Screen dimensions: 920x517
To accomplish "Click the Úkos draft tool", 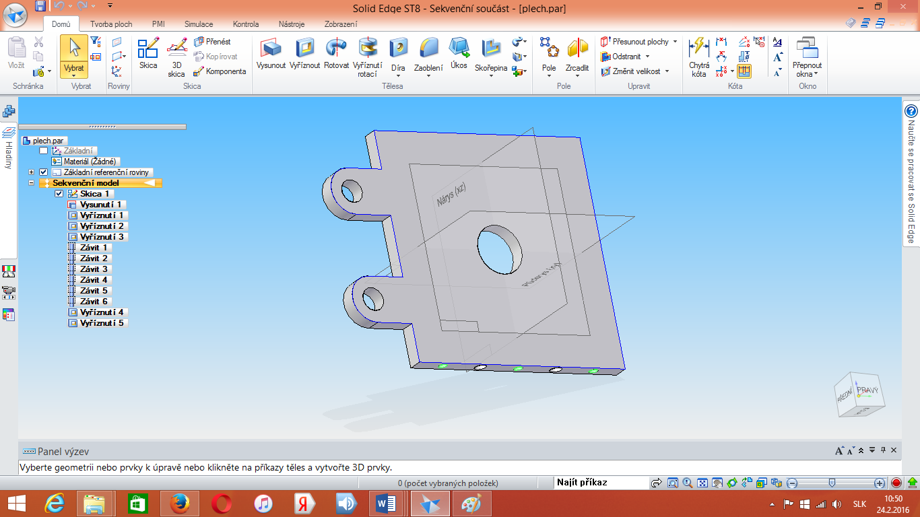I will tap(459, 53).
